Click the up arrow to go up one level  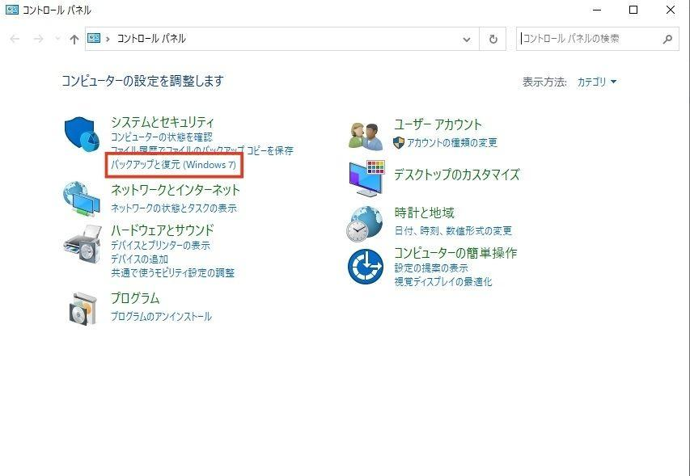[x=74, y=38]
